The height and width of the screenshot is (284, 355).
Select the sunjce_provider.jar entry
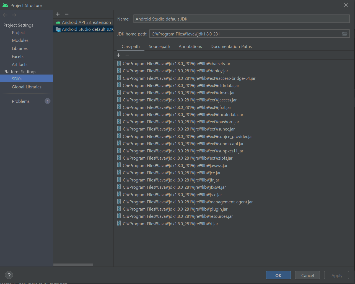coord(188,136)
